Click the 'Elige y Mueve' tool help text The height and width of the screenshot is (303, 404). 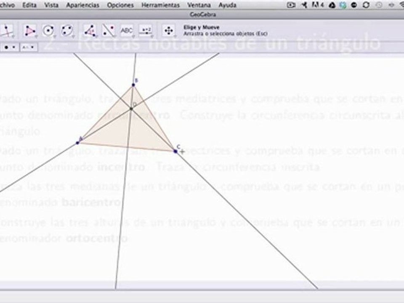[201, 27]
